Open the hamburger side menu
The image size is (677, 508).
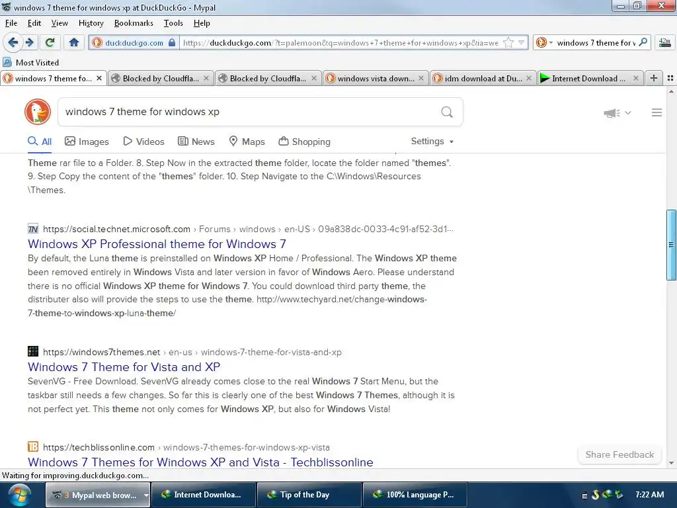[x=657, y=112]
